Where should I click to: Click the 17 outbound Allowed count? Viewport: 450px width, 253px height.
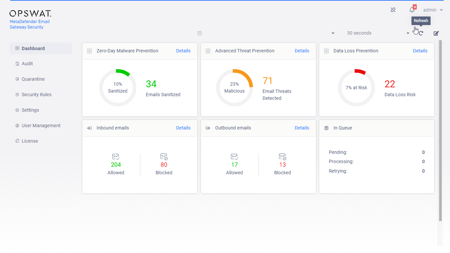pyautogui.click(x=235, y=165)
